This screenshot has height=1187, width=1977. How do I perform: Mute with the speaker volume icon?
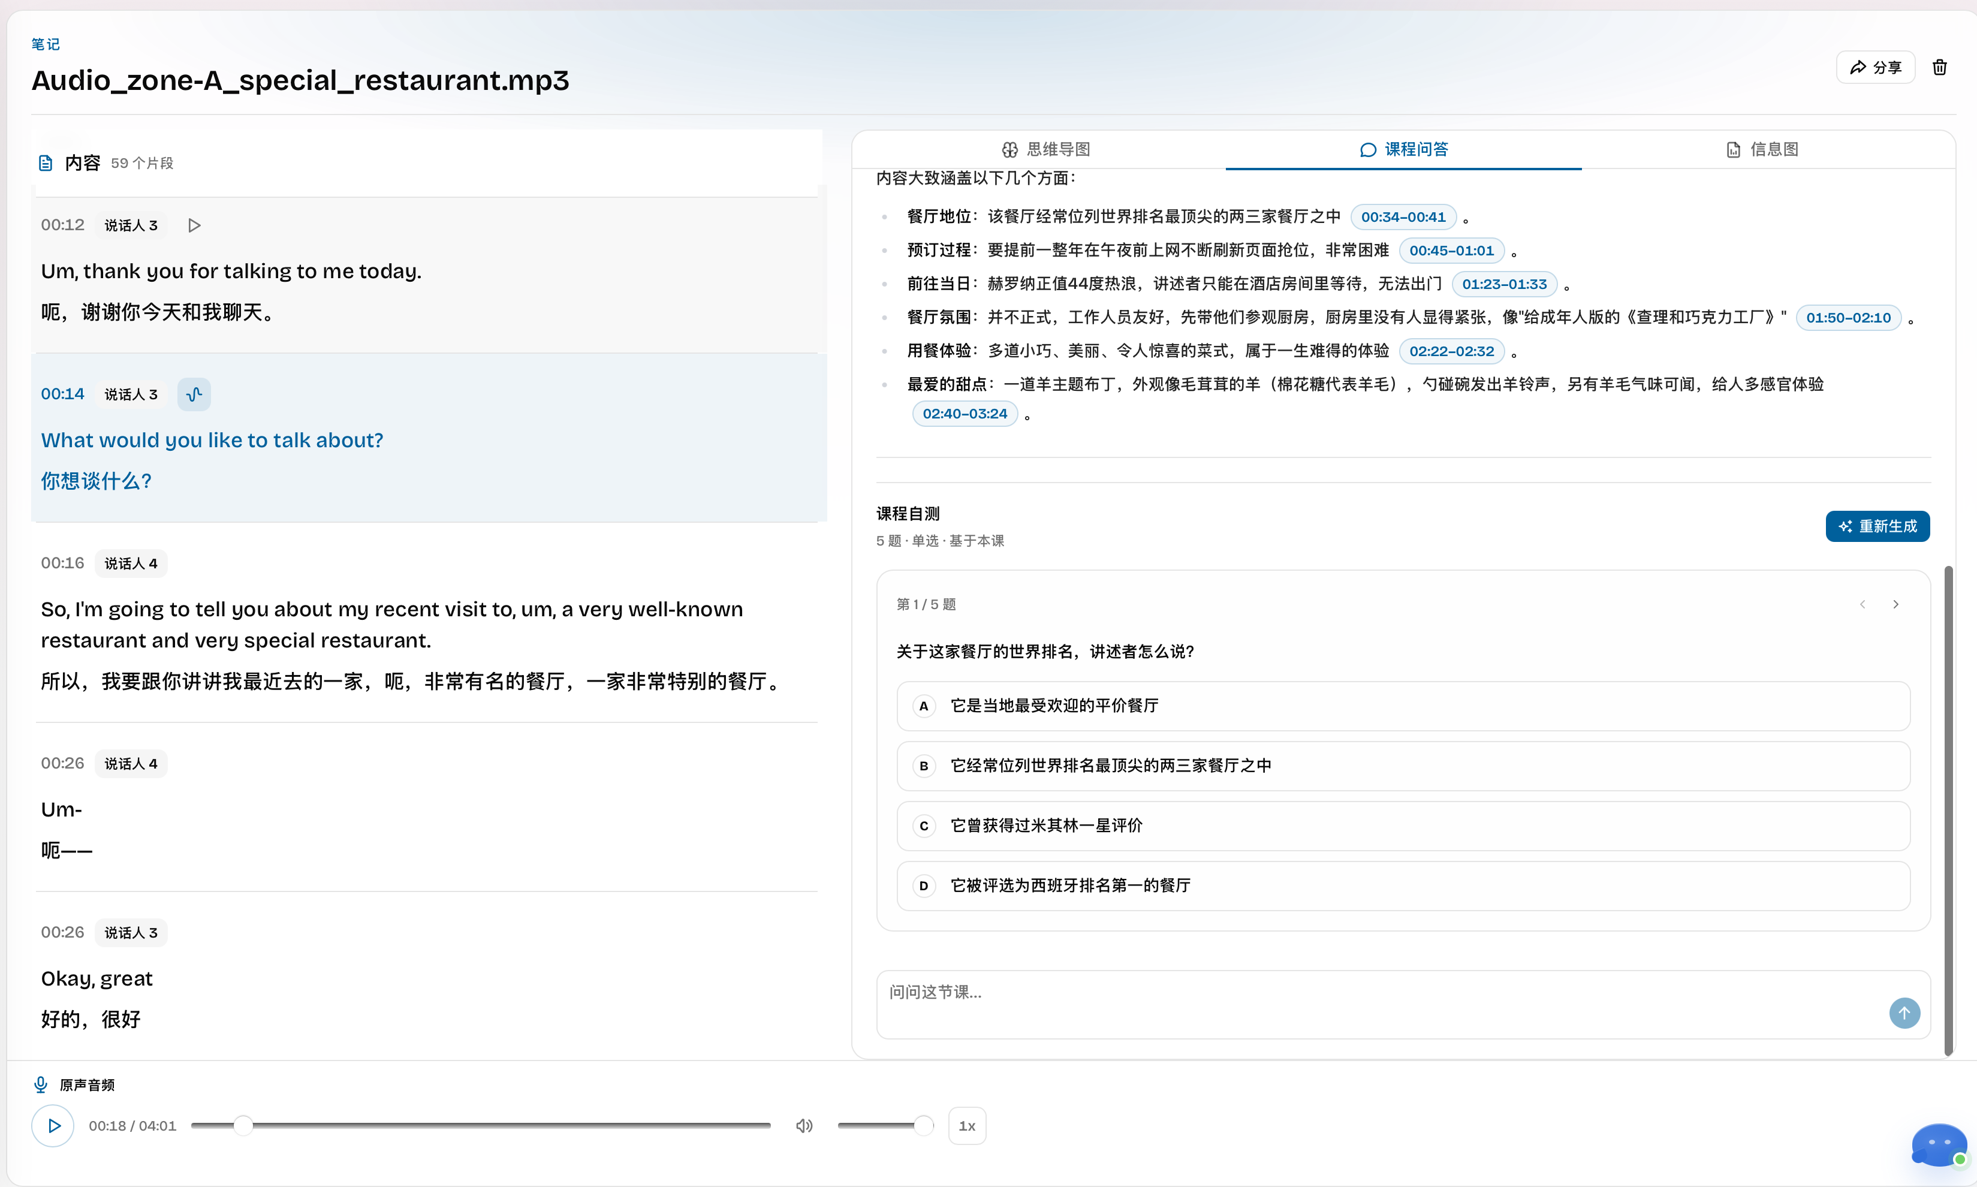804,1126
